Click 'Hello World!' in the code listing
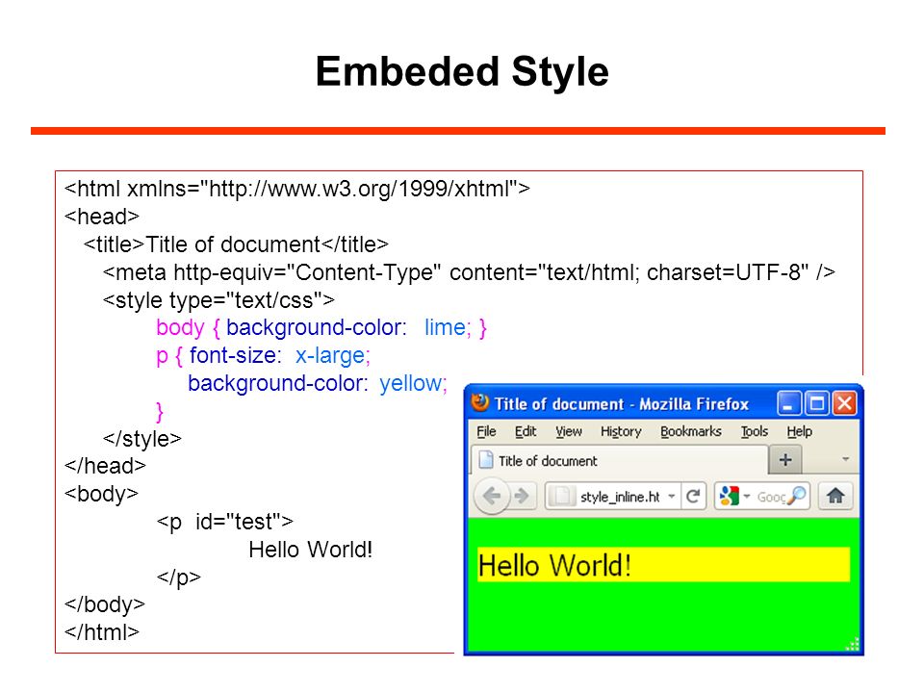 click(311, 550)
